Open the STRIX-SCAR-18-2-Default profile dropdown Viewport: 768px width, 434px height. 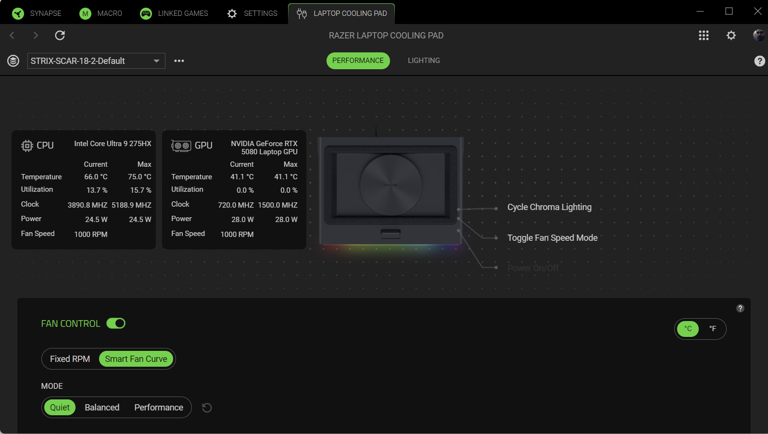[x=96, y=61]
